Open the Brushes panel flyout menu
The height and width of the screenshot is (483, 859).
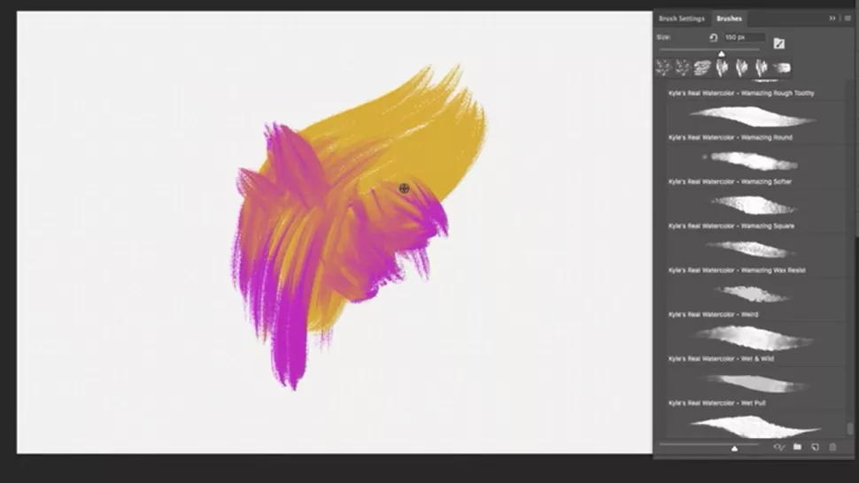pos(847,18)
